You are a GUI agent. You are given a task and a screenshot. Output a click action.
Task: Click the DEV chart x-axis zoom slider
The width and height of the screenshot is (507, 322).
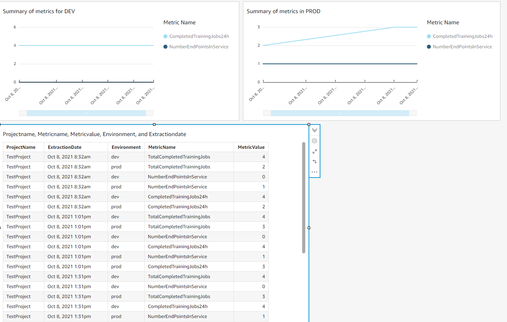point(86,113)
